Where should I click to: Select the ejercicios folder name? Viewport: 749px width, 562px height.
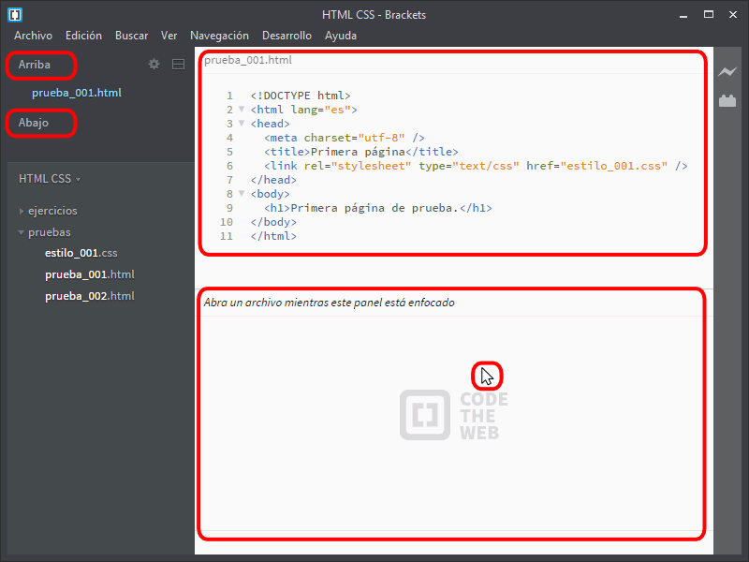[52, 211]
